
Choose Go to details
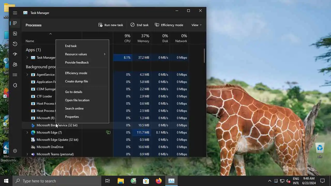point(82,92)
